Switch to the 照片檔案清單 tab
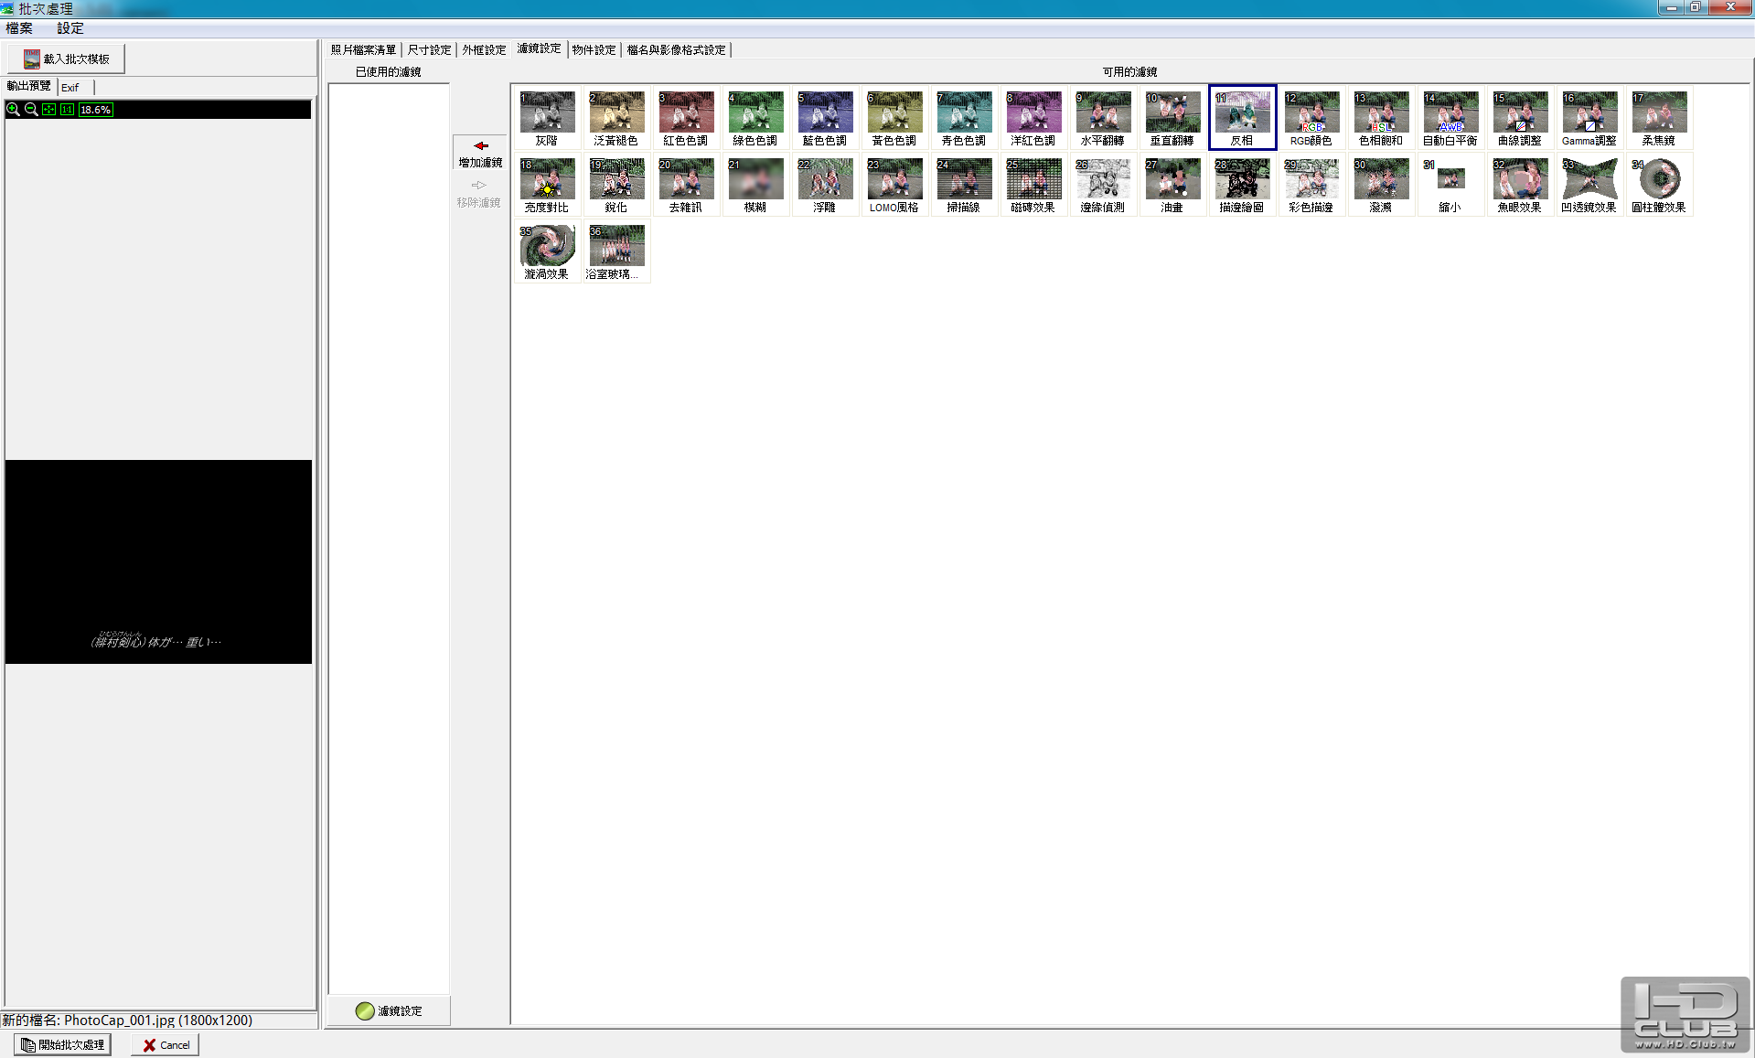Viewport: 1755px width, 1058px height. (x=364, y=49)
